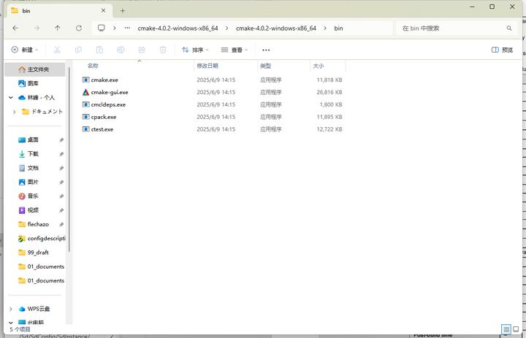Open ドキュメント folder in sidebar
The image size is (526, 338).
tap(42, 112)
